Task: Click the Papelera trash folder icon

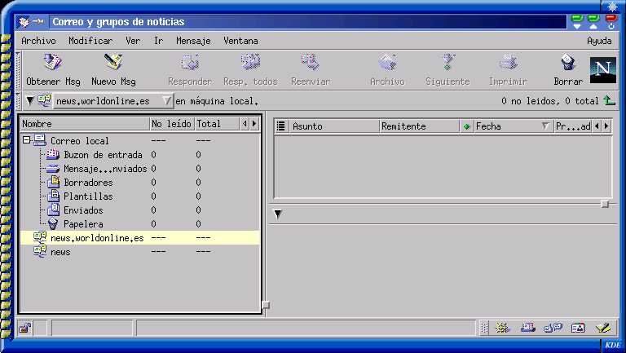Action: click(x=53, y=224)
